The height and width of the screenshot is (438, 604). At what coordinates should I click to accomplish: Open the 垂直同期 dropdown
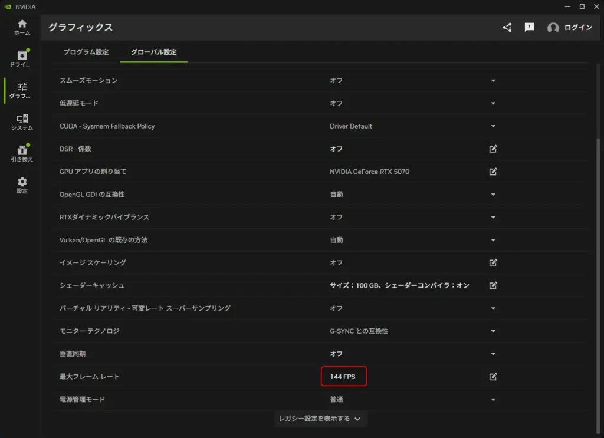pyautogui.click(x=493, y=354)
